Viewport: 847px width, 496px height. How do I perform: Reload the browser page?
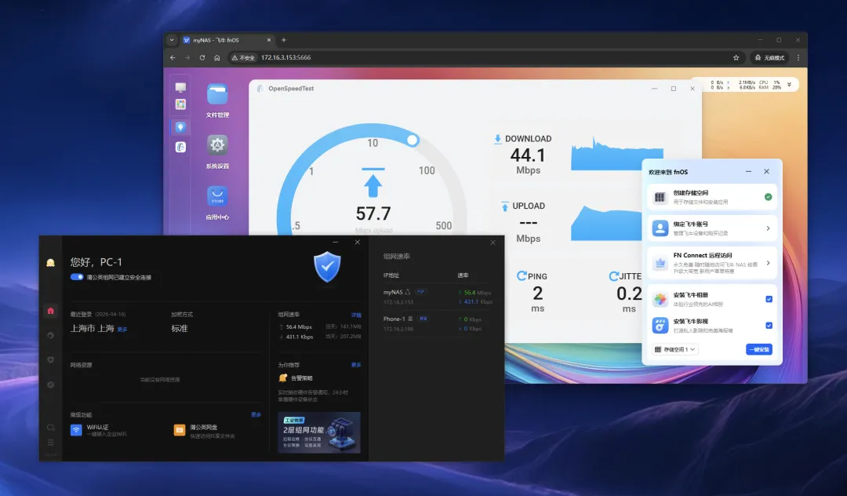pos(202,57)
